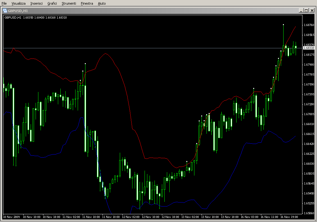Open the File menu
The width and height of the screenshot is (317, 222).
[4, 3]
